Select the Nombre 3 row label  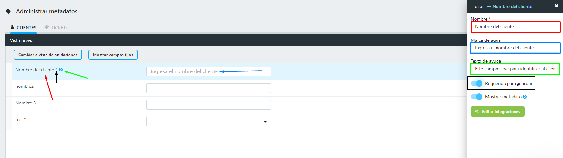coord(26,103)
